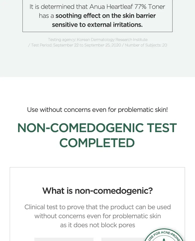Click the 'as it does not block pores' line

pyautogui.click(x=97, y=225)
